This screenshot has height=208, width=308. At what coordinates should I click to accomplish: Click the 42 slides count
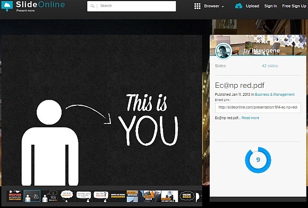point(270,66)
